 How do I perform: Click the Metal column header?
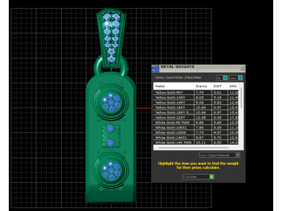point(173,86)
